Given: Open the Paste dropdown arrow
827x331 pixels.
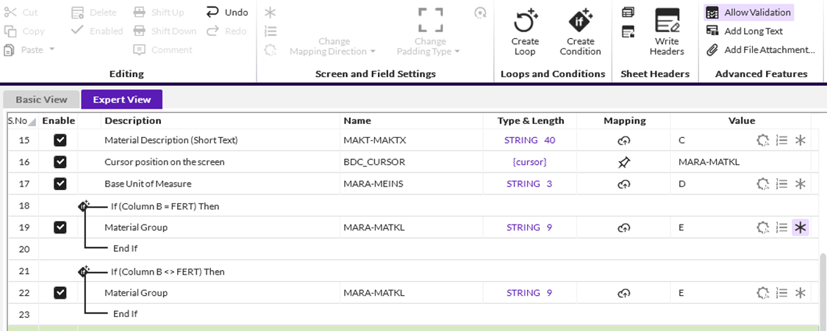Looking at the screenshot, I should [52, 50].
